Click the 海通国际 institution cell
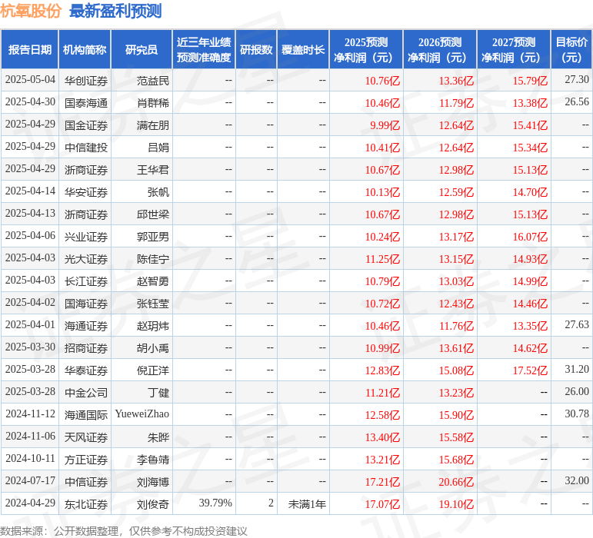Image resolution: width=593 pixels, height=538 pixels. [x=86, y=415]
